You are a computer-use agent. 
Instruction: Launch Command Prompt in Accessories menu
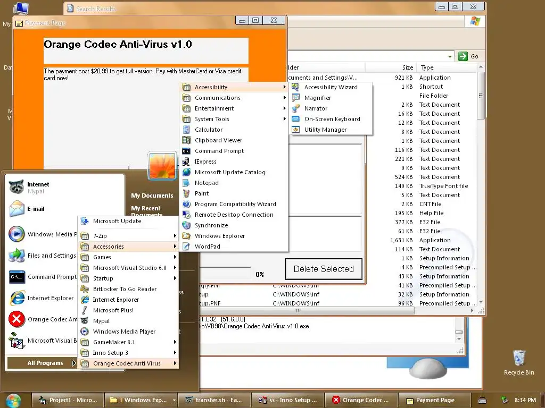(x=234, y=151)
